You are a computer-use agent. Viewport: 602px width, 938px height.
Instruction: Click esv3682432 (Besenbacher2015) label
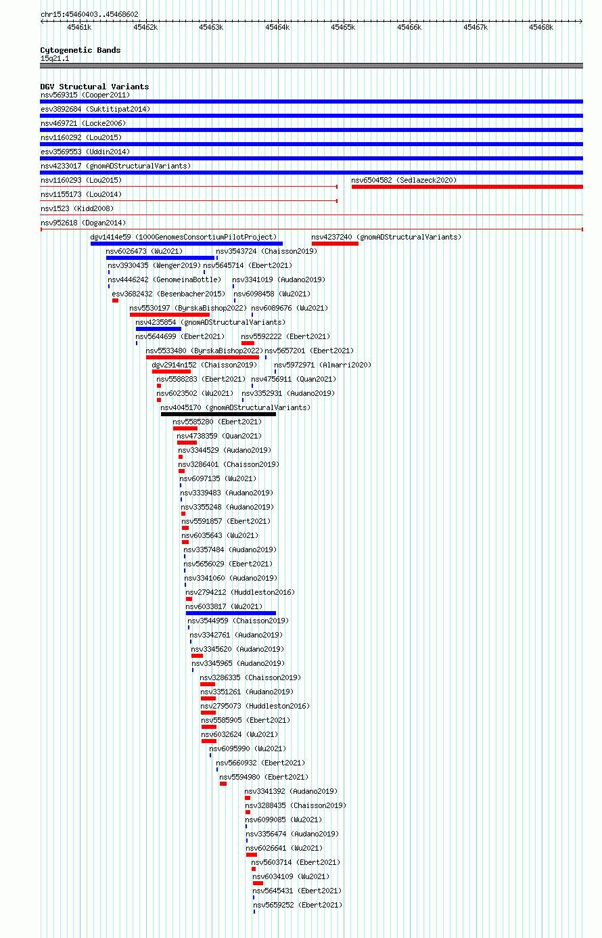point(168,294)
